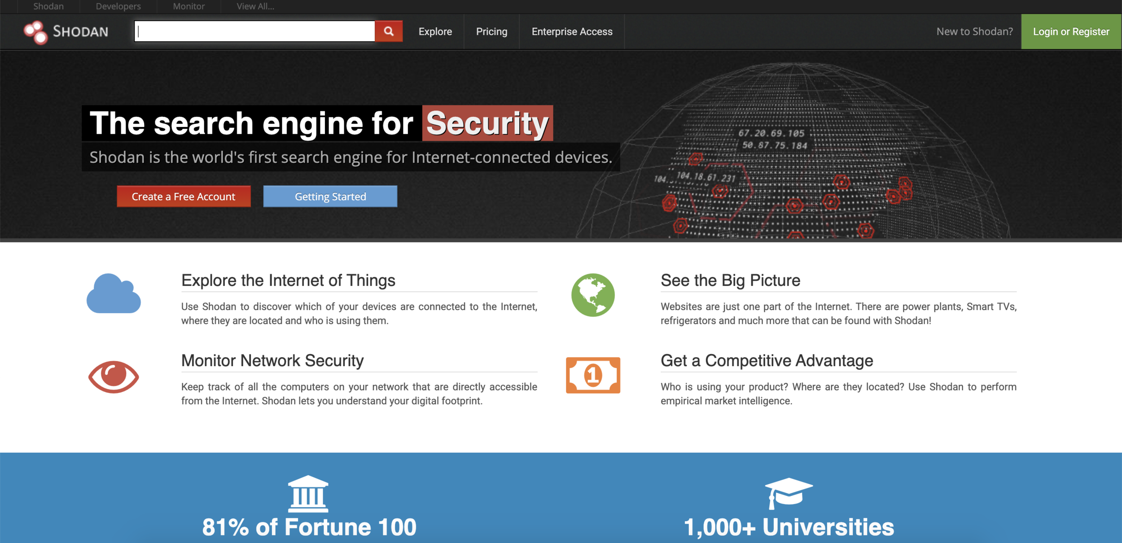
Task: Expand the View All... menu
Action: coord(255,6)
